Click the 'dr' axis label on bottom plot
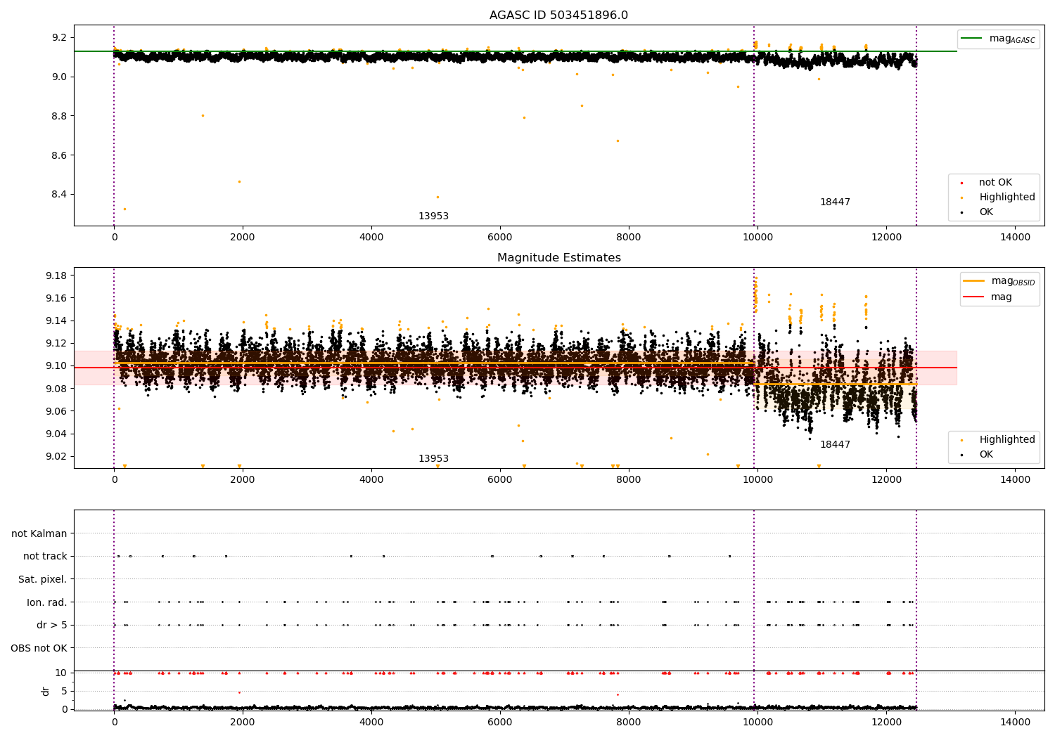 pos(46,691)
